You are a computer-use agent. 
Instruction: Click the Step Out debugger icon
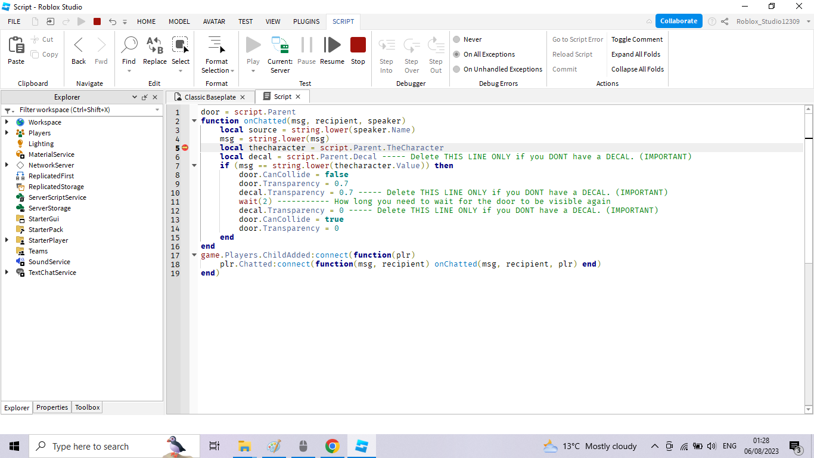tap(436, 45)
